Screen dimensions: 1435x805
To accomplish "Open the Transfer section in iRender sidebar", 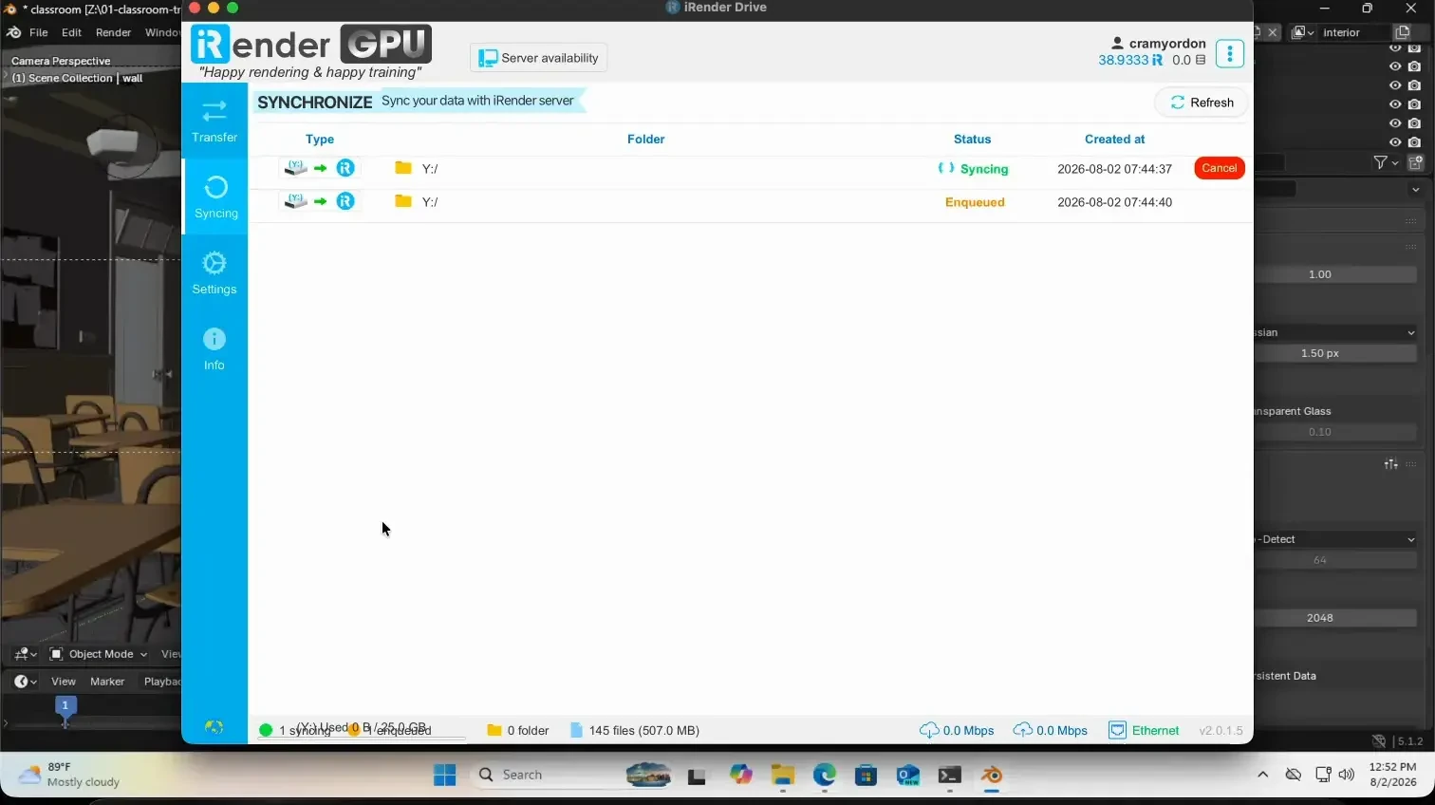I will click(x=214, y=121).
